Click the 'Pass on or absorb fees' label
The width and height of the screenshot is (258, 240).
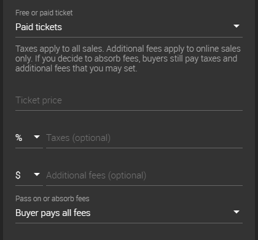coord(52,199)
